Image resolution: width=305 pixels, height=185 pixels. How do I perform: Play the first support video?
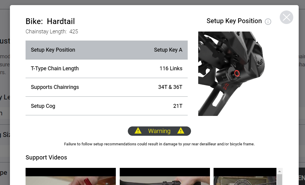click(x=71, y=177)
